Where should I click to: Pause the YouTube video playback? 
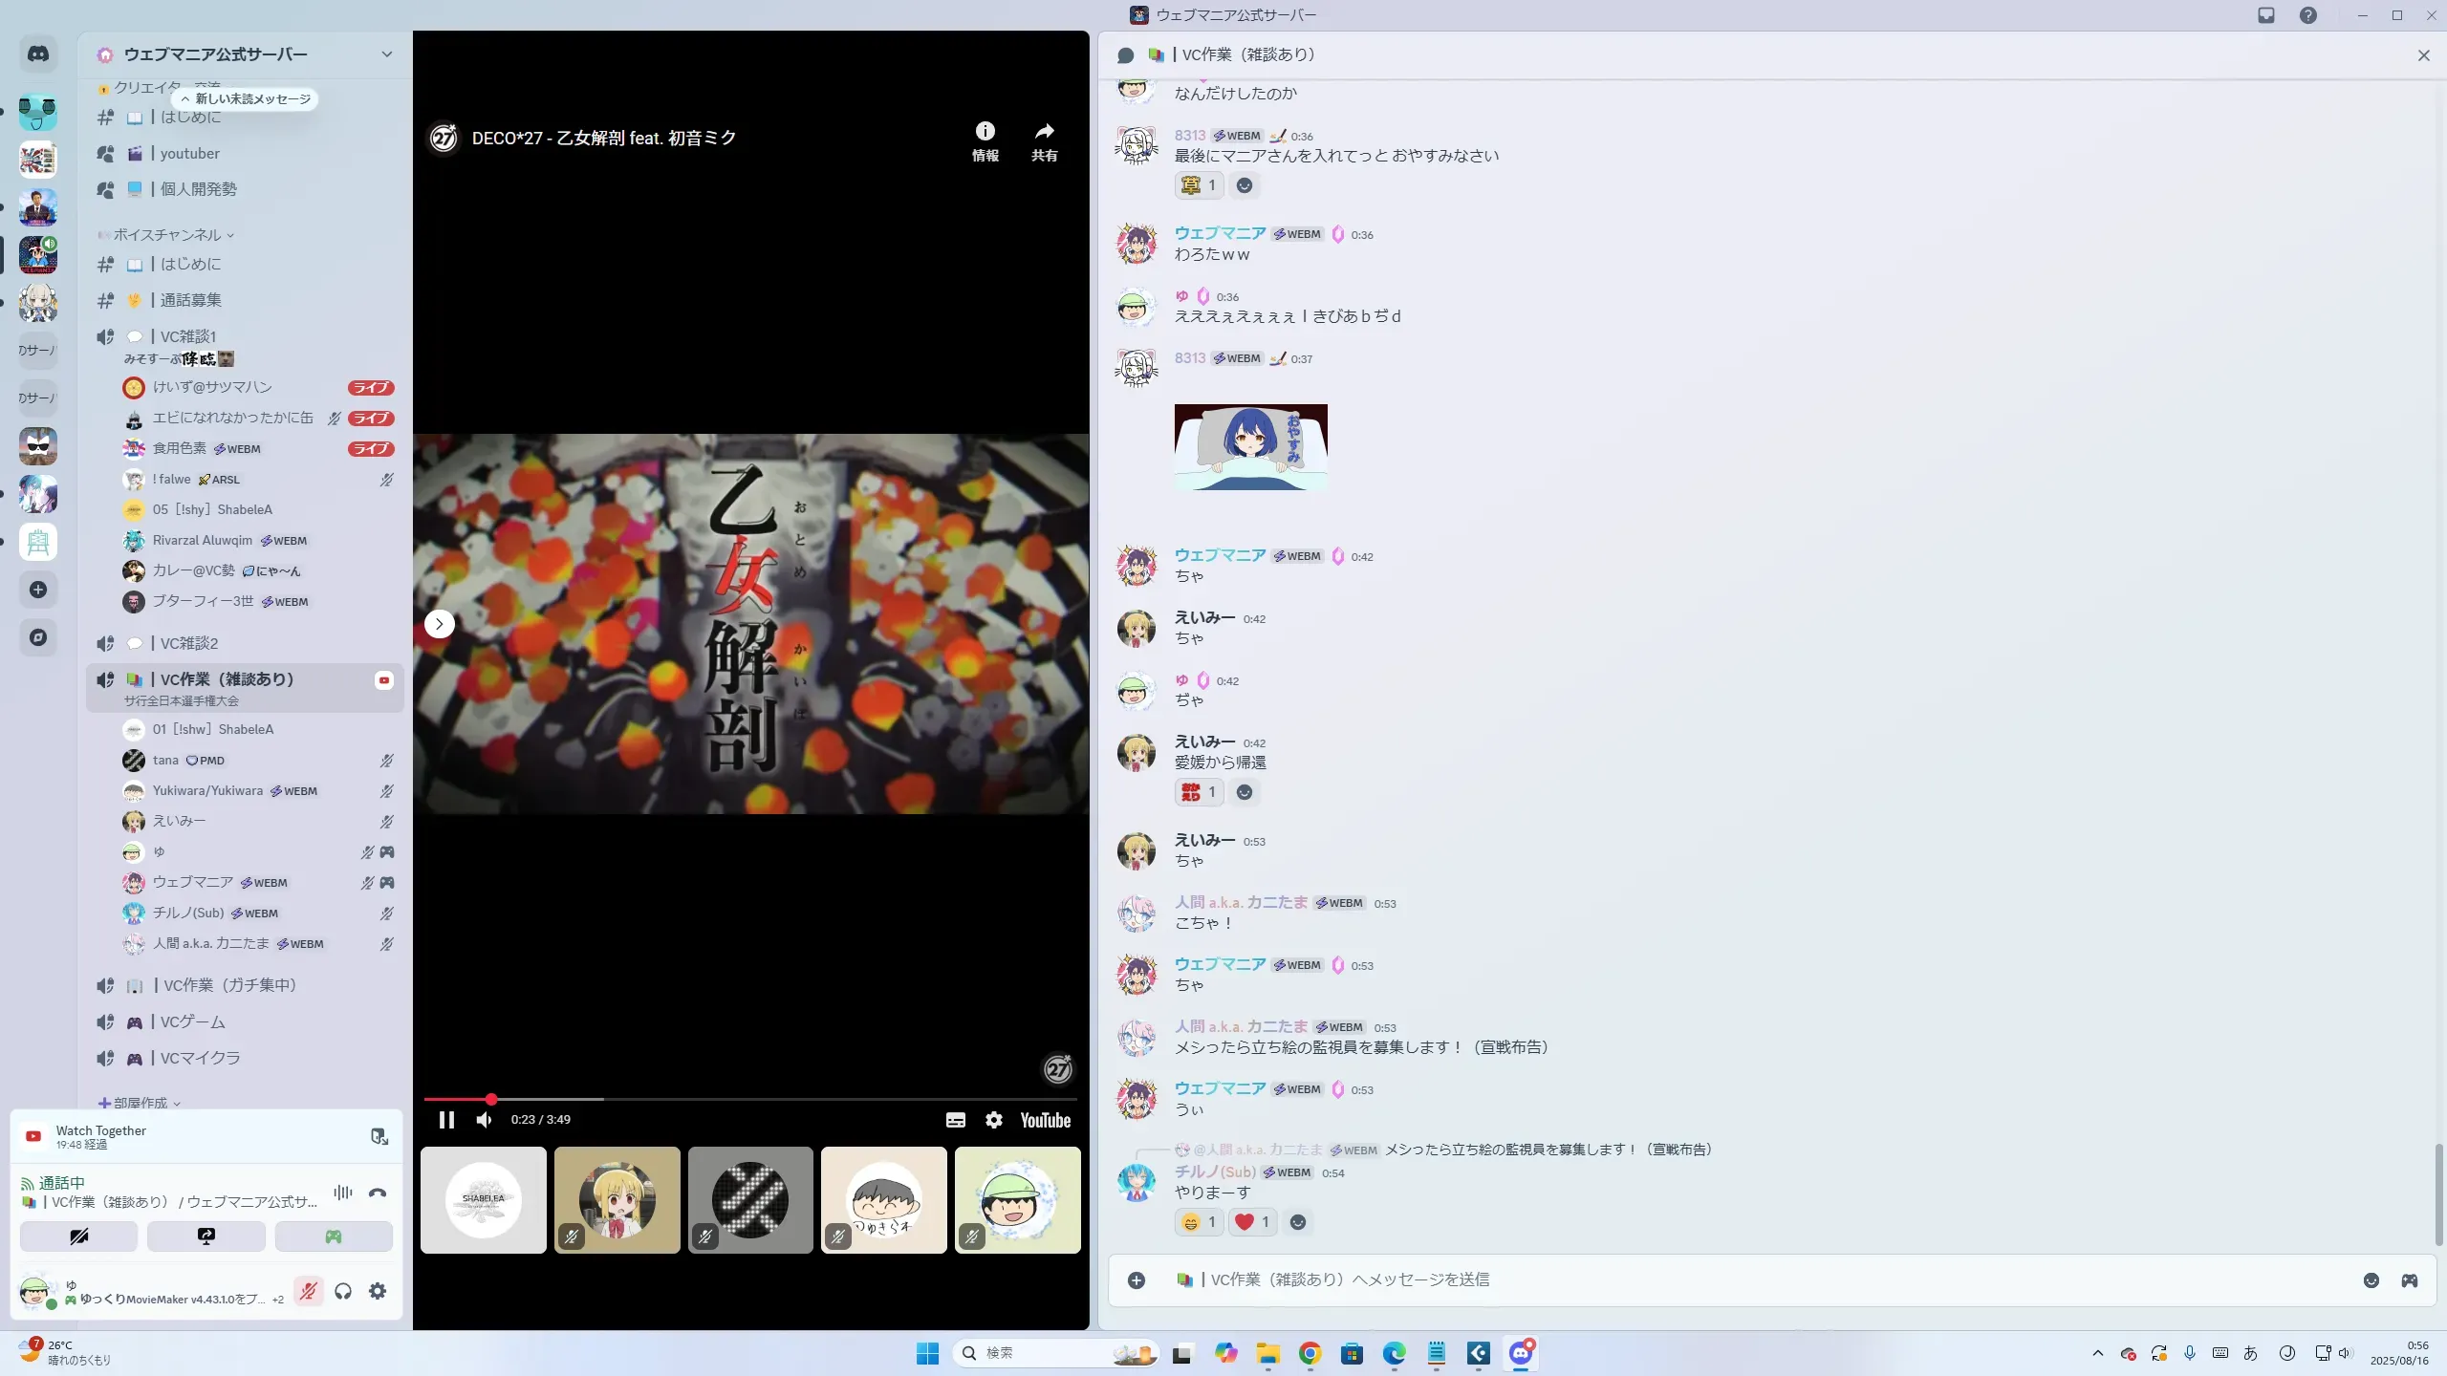coord(446,1120)
